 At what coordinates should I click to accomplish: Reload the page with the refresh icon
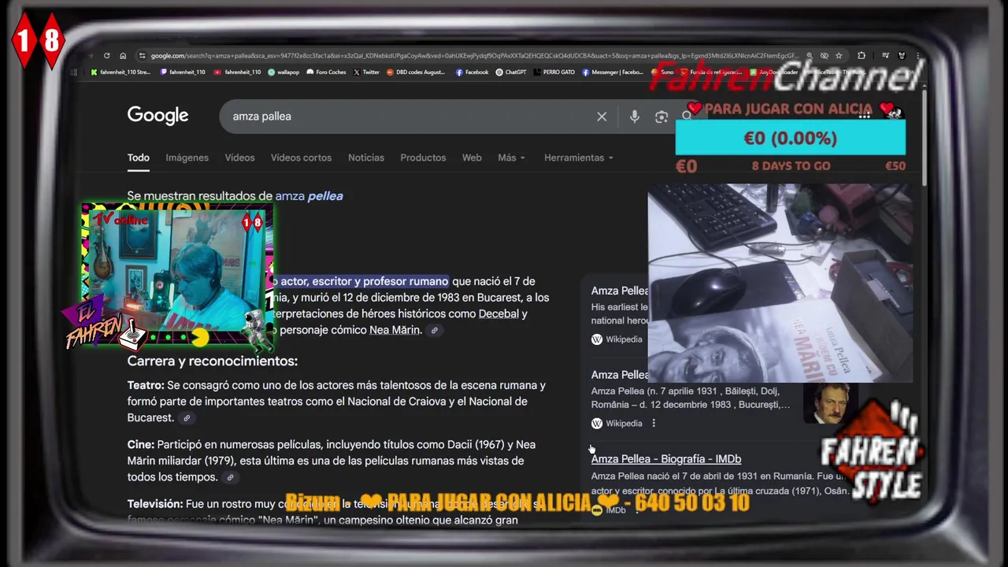(x=106, y=56)
